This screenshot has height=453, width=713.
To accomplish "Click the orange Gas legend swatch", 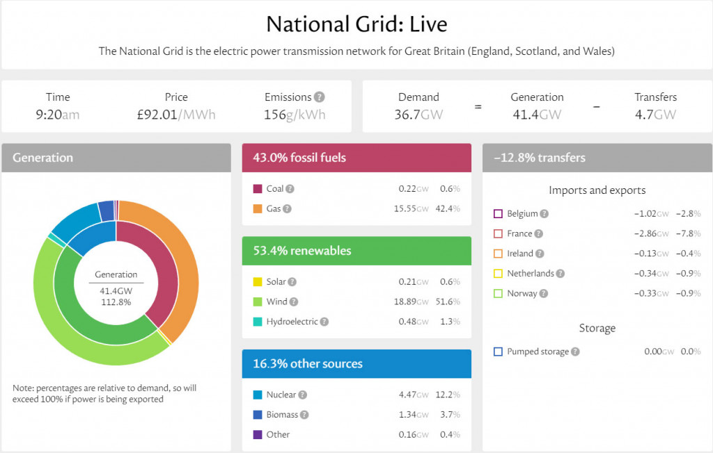I will coord(258,209).
